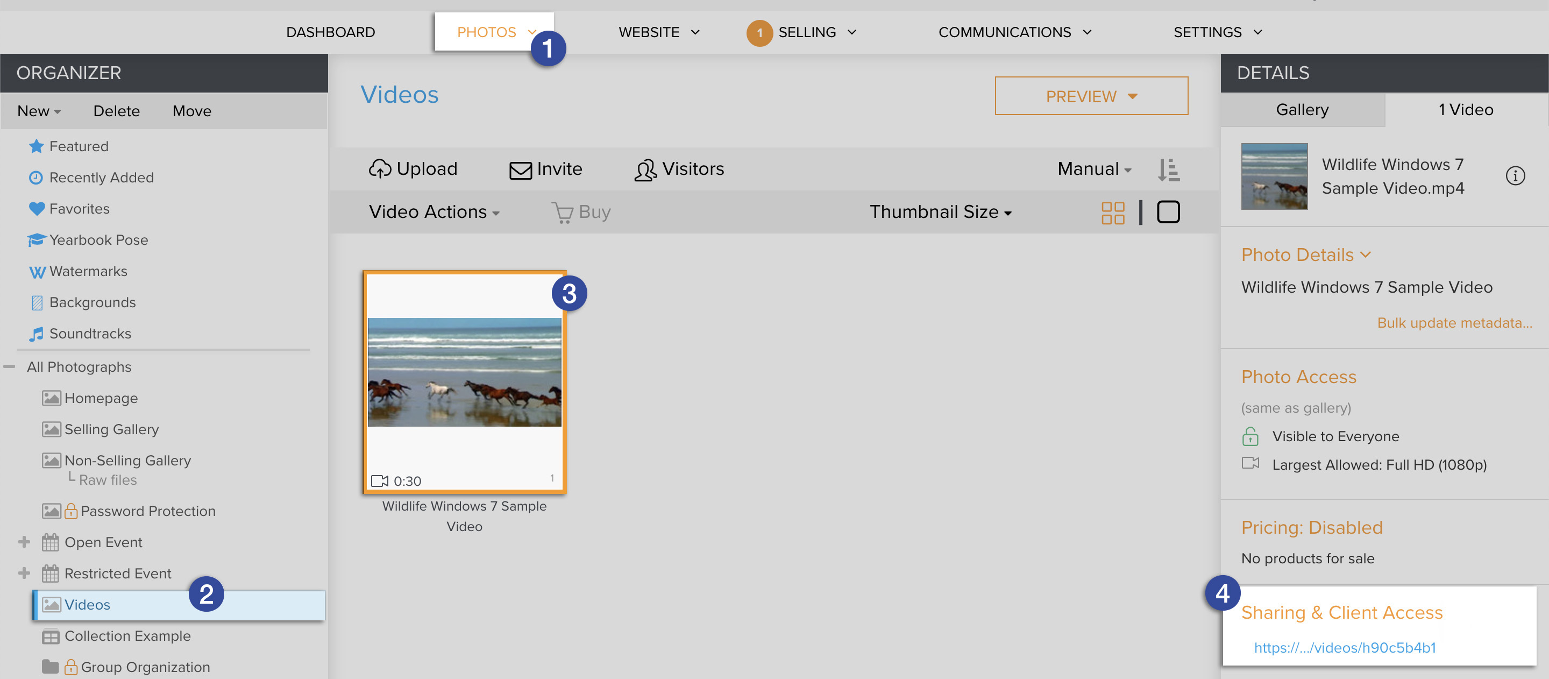Click the video info circle icon
The image size is (1549, 679).
coord(1515,175)
